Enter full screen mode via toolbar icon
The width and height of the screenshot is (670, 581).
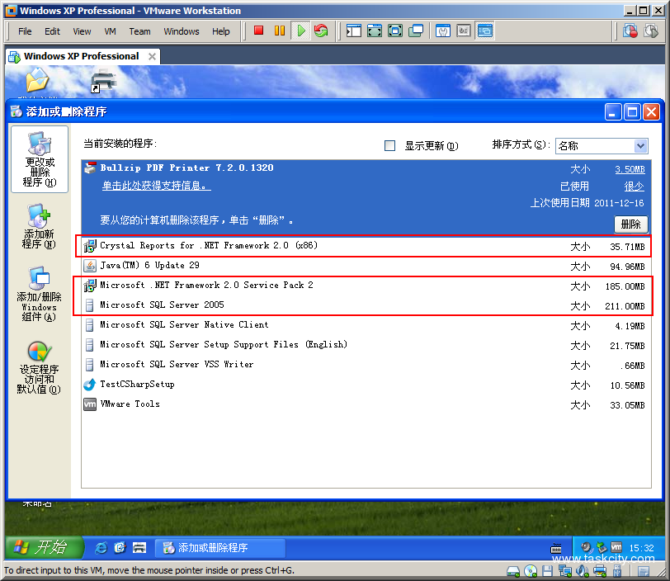click(x=395, y=31)
